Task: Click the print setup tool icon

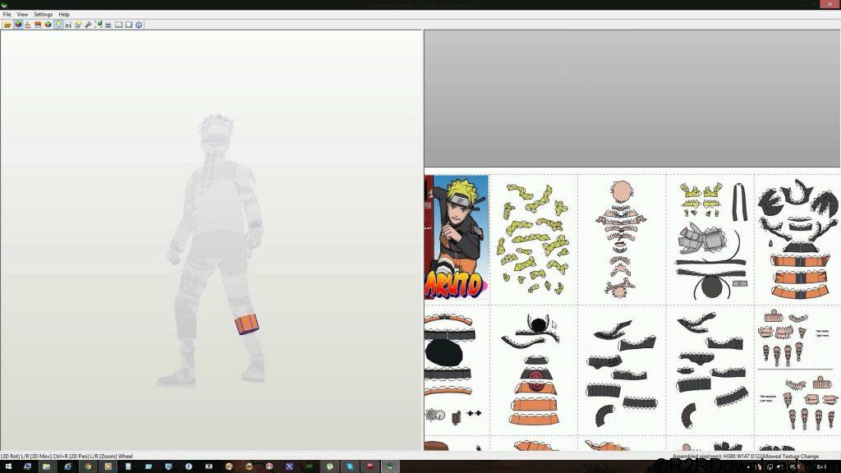Action: tap(38, 25)
